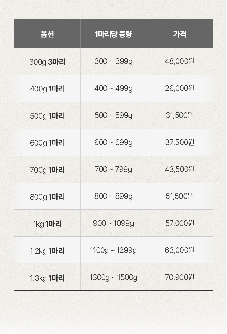Select the 1.3kg 1마리 option cell
The height and width of the screenshot is (334, 227).
tap(47, 278)
